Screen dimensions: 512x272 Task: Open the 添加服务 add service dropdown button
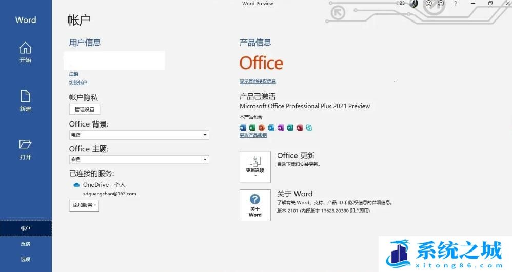tap(84, 205)
